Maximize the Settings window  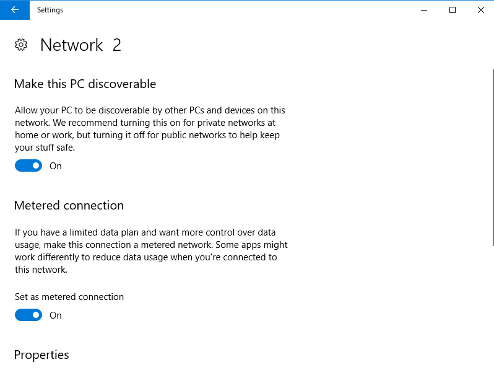point(453,10)
